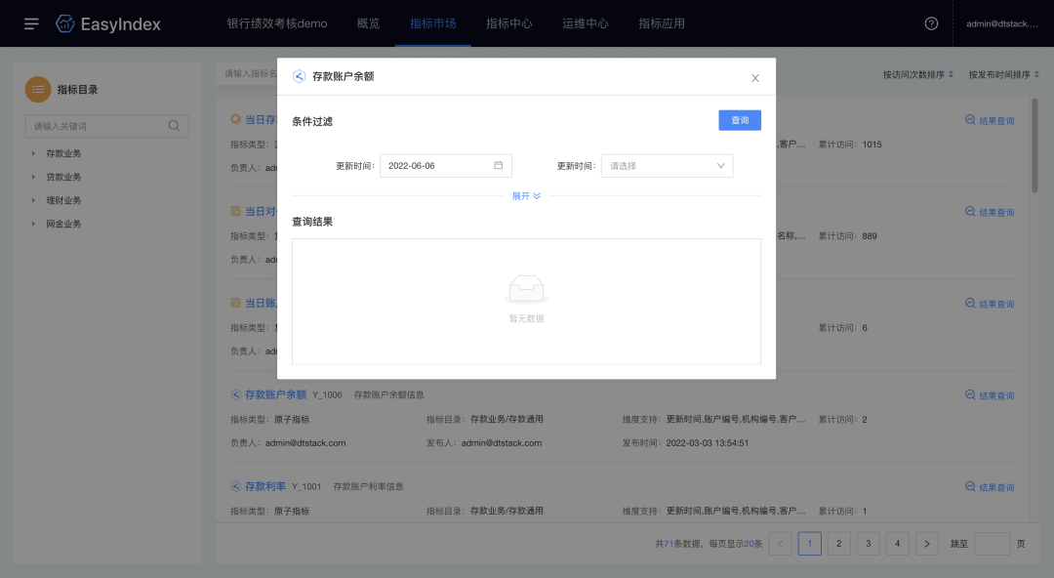The width and height of the screenshot is (1054, 578).
Task: Switch to the 指标中心 tab
Action: pos(508,23)
